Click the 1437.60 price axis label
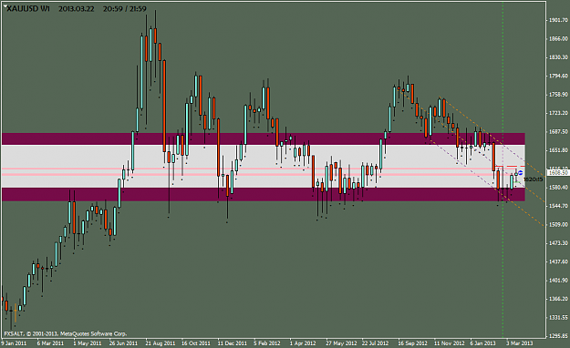Screen dimensions: 570x348 pyautogui.click(x=558, y=261)
